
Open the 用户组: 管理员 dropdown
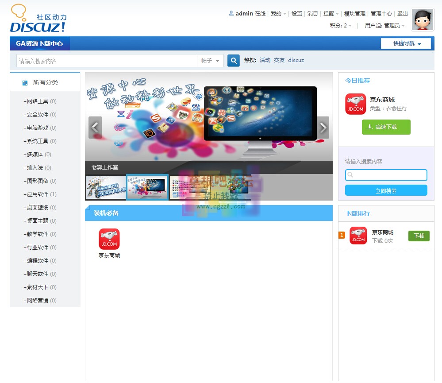click(384, 26)
